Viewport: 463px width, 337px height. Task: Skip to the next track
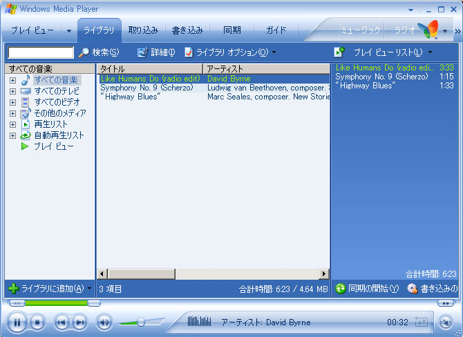click(79, 322)
